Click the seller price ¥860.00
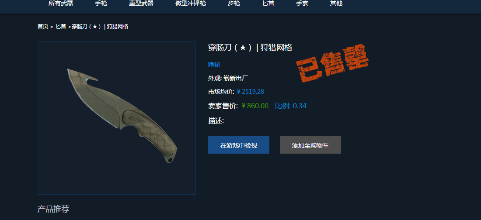 (x=255, y=106)
